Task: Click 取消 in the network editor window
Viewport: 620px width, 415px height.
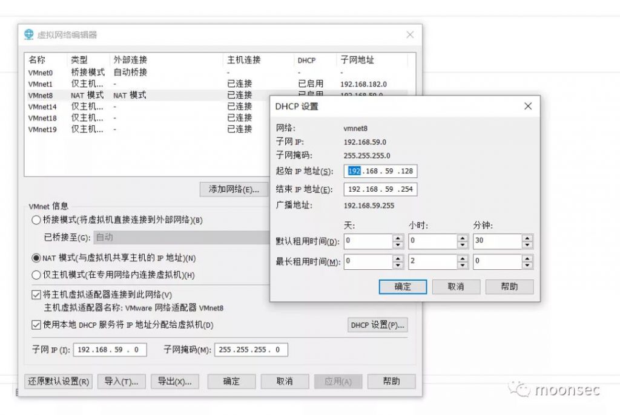Action: [285, 381]
